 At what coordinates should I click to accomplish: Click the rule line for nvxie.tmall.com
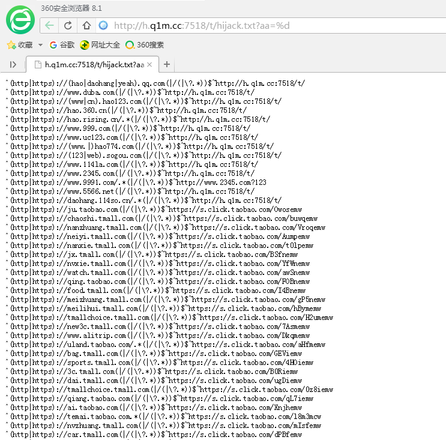tap(158, 264)
